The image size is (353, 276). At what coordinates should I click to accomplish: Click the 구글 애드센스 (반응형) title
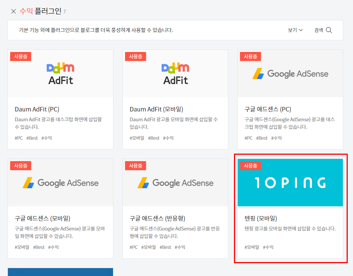(x=157, y=218)
